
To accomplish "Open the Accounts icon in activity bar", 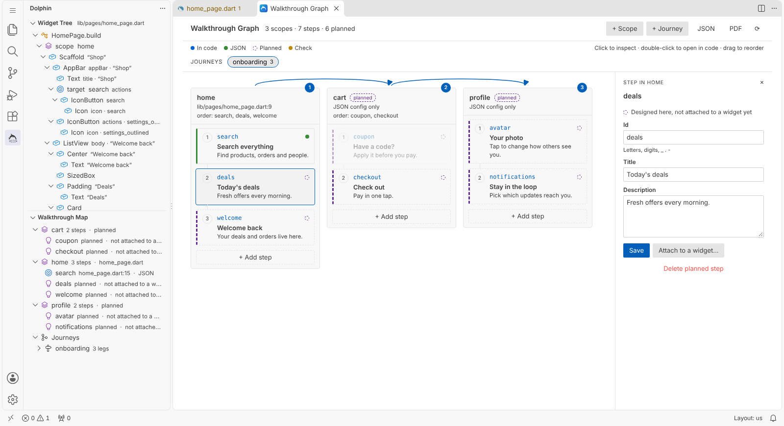I will (x=13, y=378).
